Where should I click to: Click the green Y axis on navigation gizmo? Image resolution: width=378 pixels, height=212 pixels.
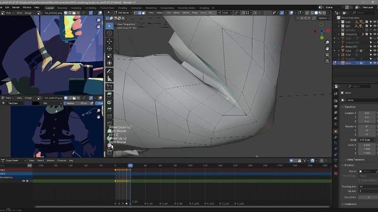tap(322, 38)
